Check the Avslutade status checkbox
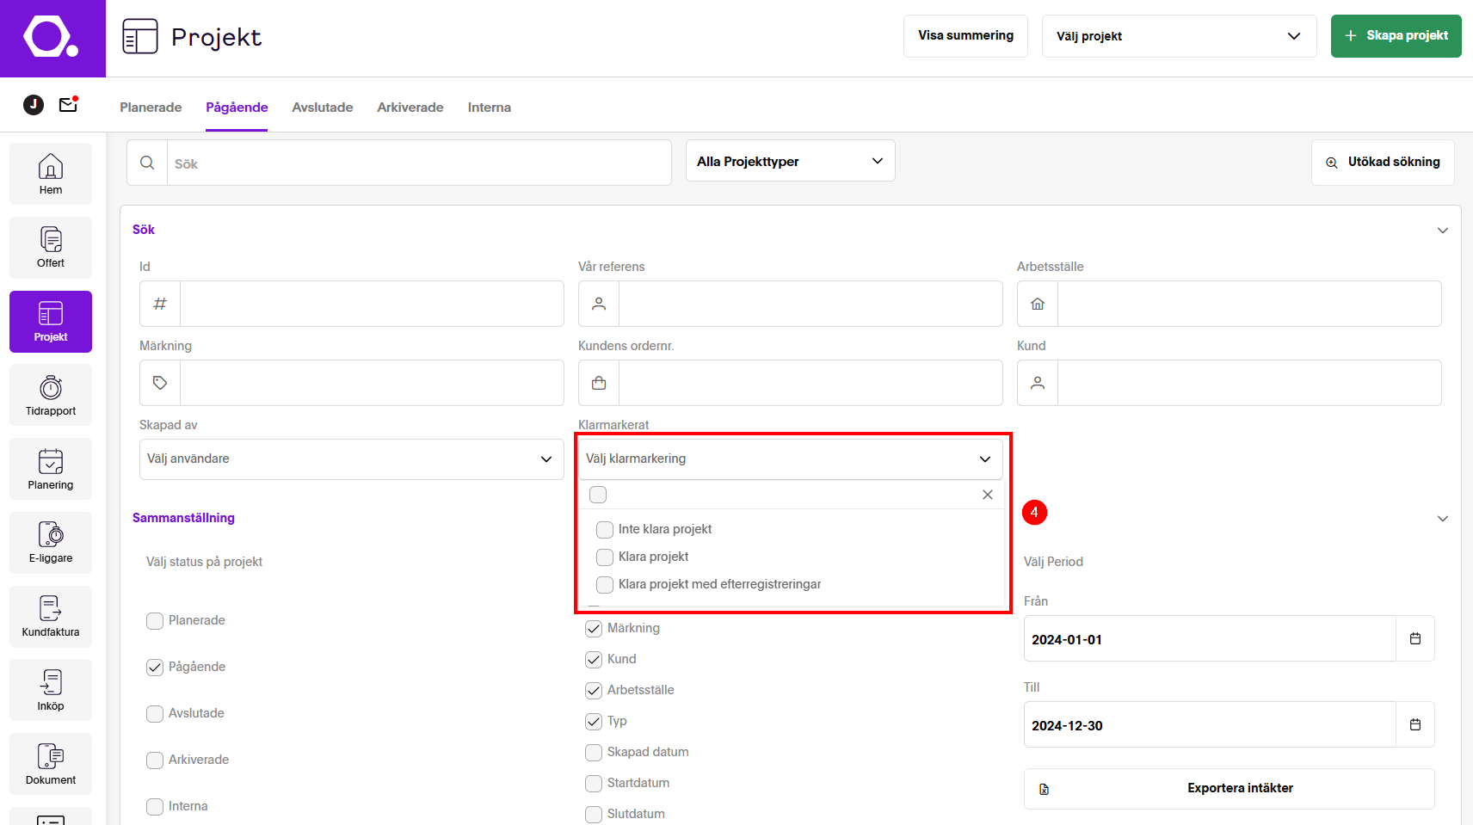Image resolution: width=1473 pixels, height=825 pixels. pyautogui.click(x=155, y=714)
